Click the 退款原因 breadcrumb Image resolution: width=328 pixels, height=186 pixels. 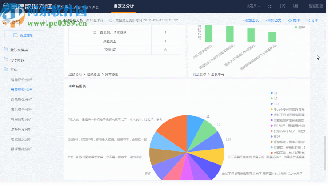point(93,75)
